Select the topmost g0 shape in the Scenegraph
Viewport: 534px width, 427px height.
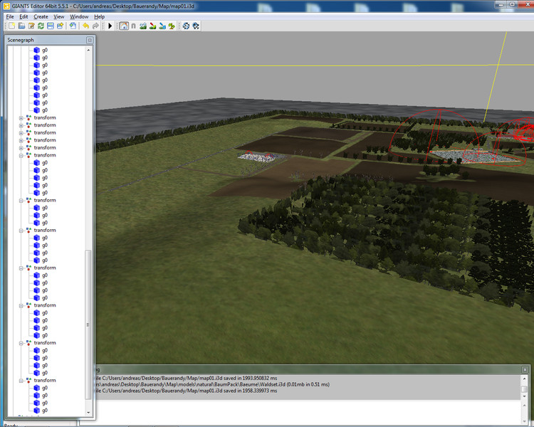pos(41,50)
